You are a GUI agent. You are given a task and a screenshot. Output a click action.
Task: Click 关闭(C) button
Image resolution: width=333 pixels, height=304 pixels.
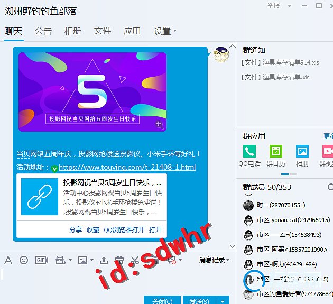click(162, 301)
